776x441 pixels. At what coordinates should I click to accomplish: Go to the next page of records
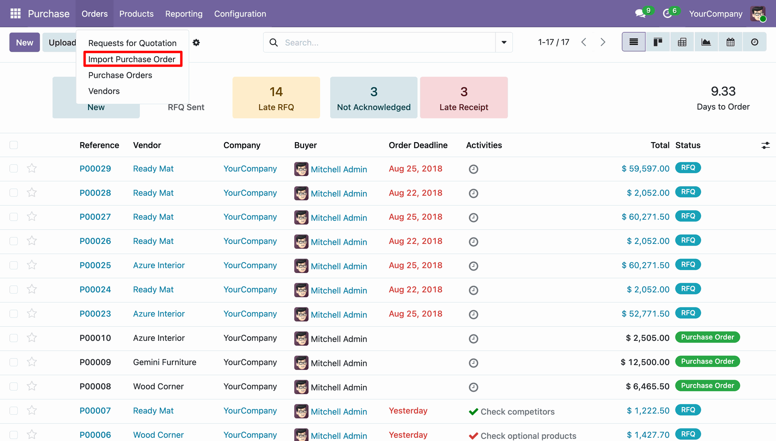[603, 42]
